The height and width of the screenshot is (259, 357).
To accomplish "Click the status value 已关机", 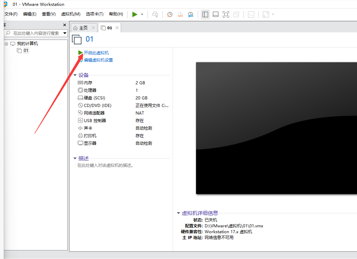I will click(x=211, y=220).
